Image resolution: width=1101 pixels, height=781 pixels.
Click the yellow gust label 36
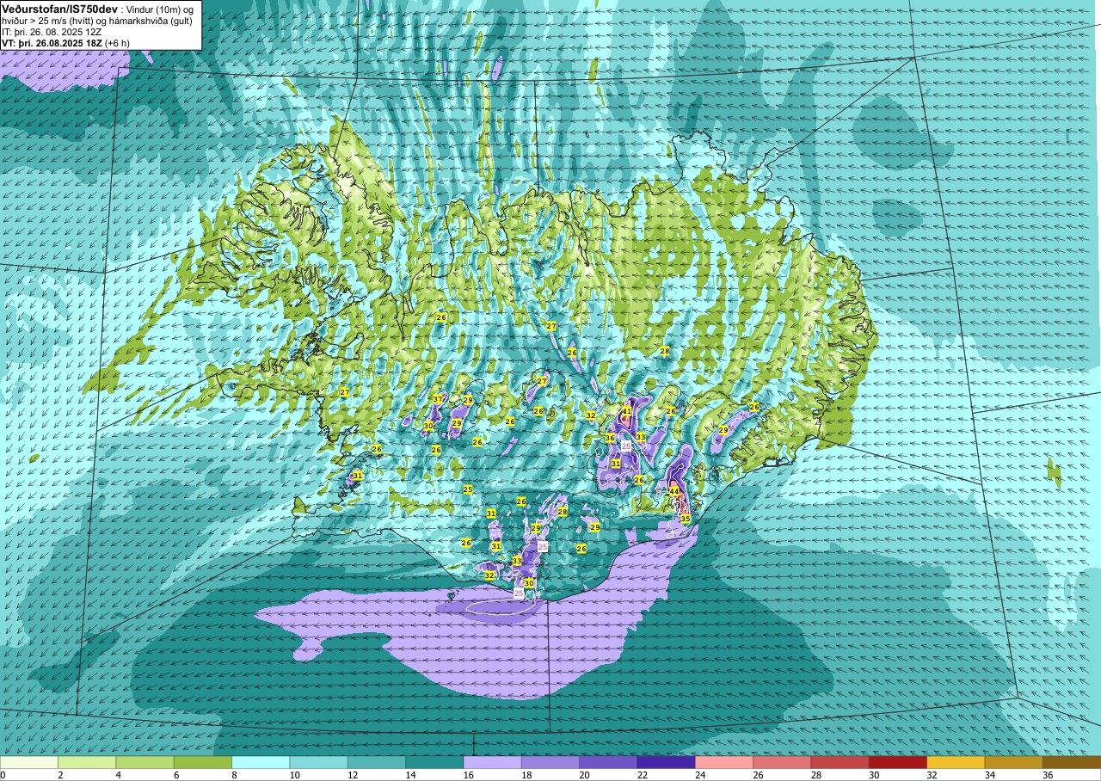(610, 438)
